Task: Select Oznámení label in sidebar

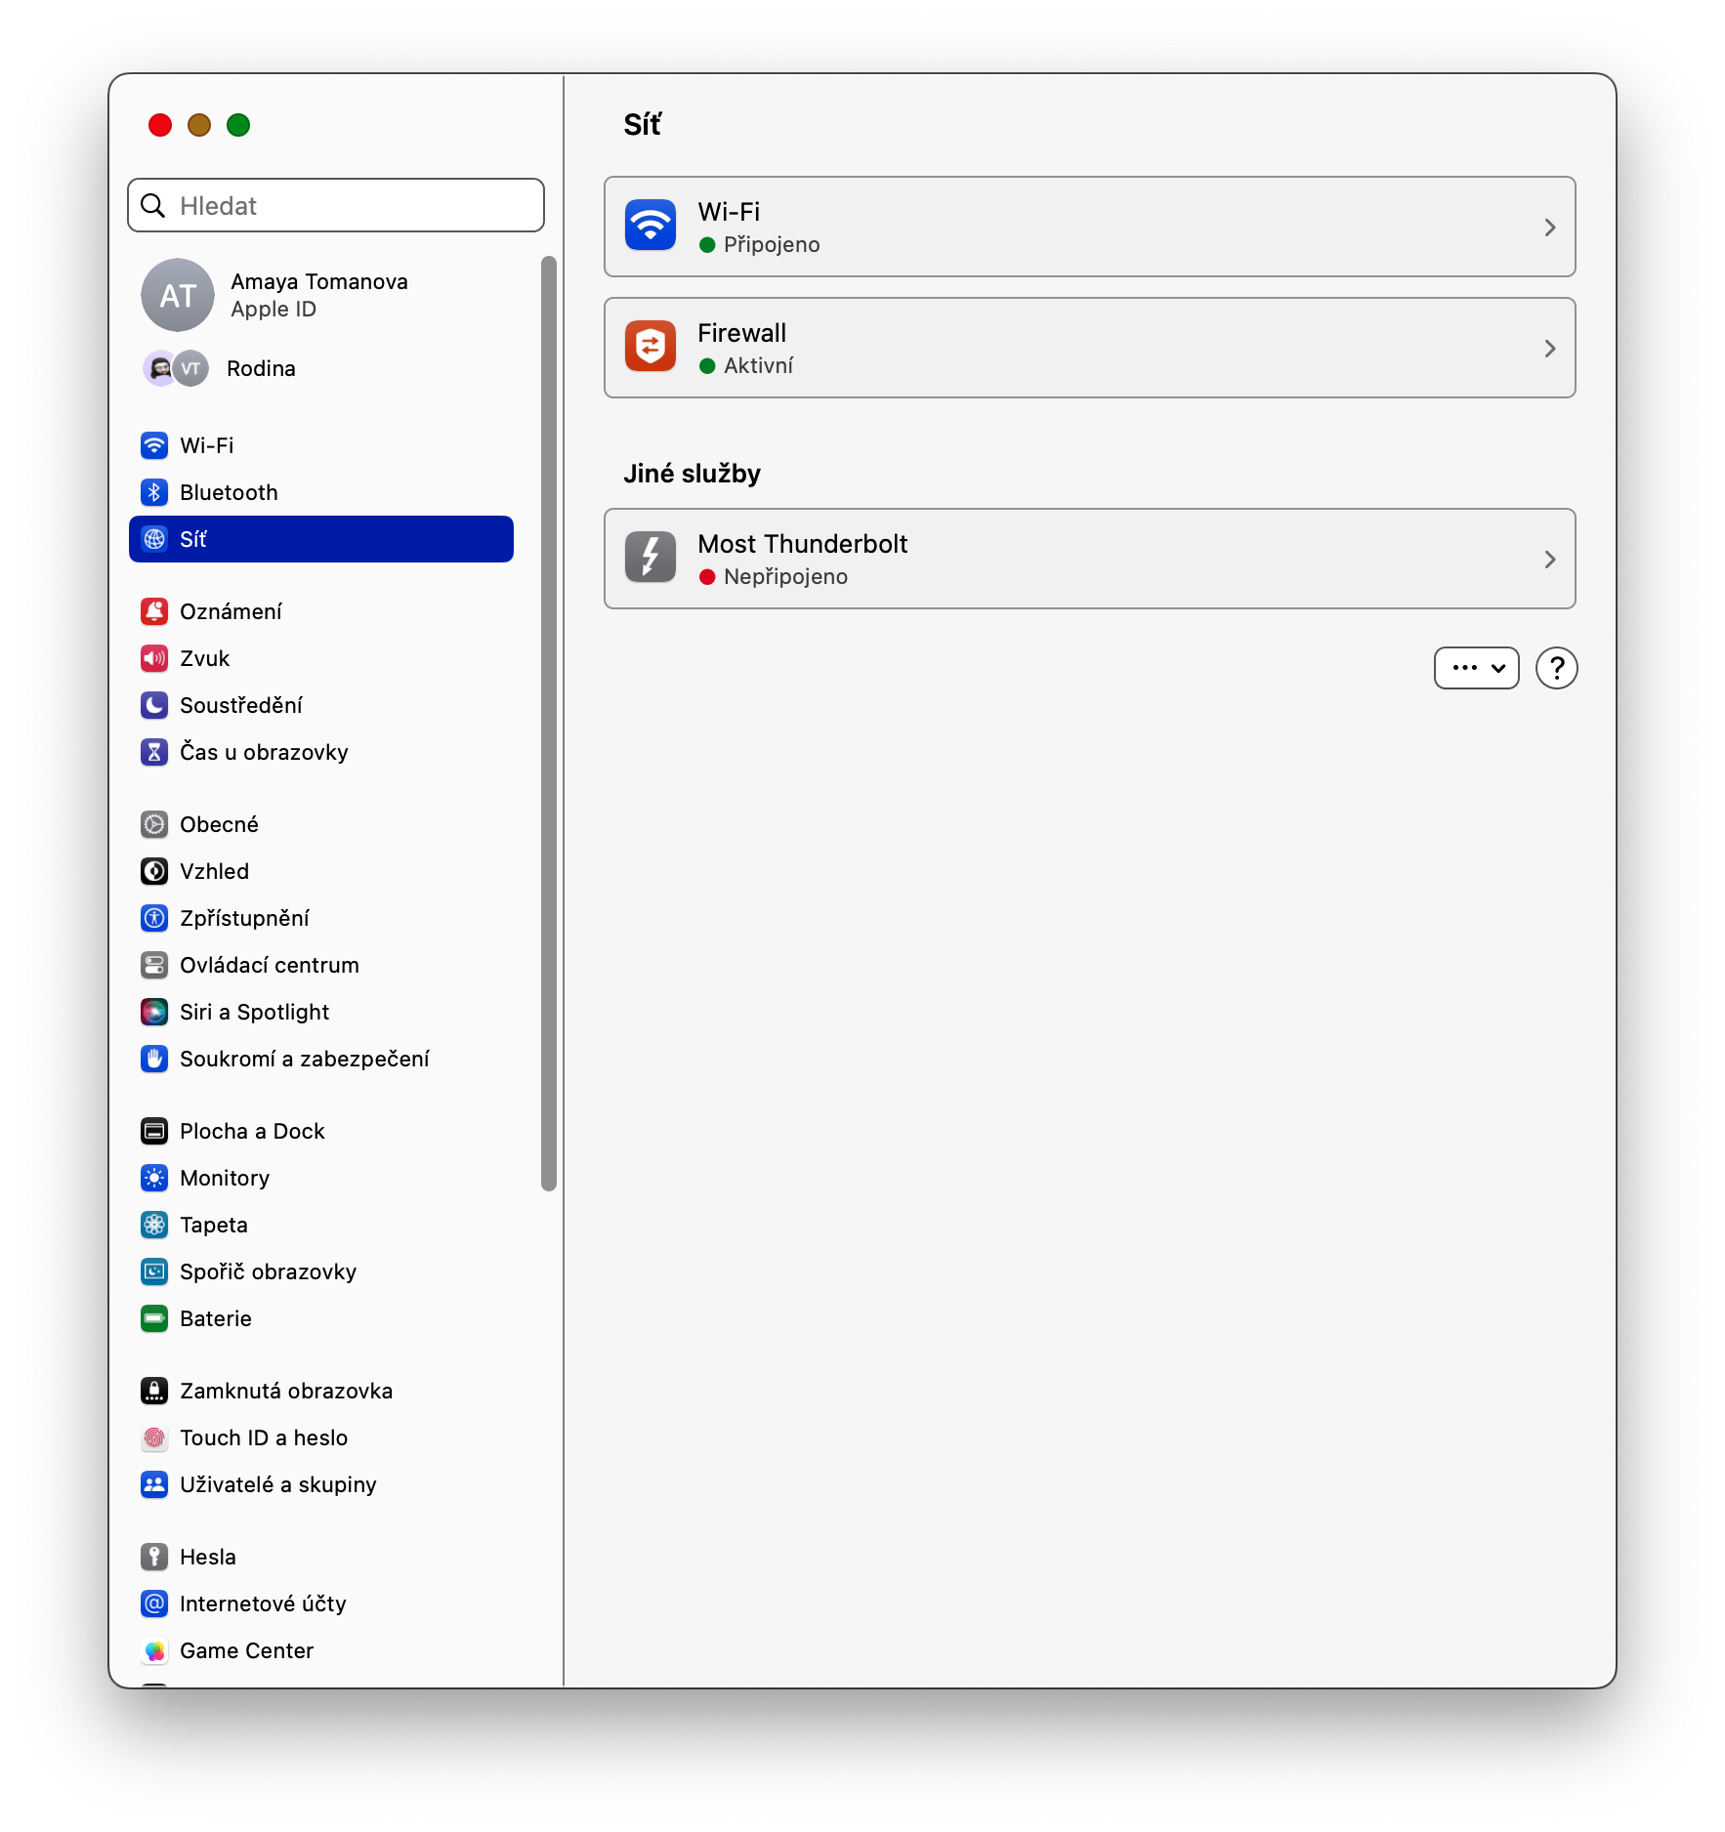Action: 231,611
